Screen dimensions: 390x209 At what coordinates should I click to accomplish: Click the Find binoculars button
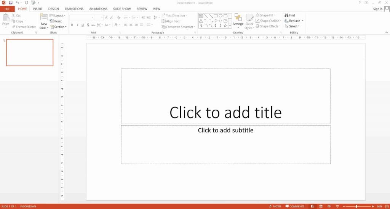[290, 15]
